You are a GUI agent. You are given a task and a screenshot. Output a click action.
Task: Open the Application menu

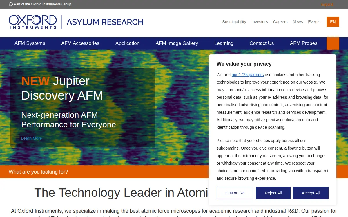point(127,43)
